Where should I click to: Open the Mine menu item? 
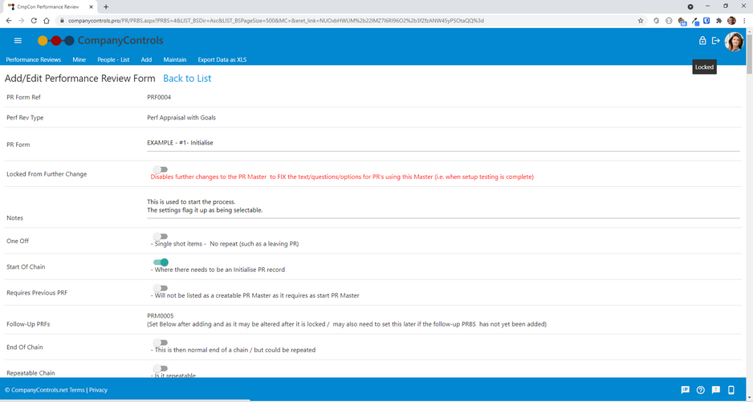79,59
